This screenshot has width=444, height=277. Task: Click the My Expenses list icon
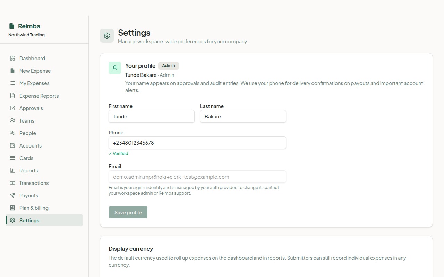(x=12, y=83)
